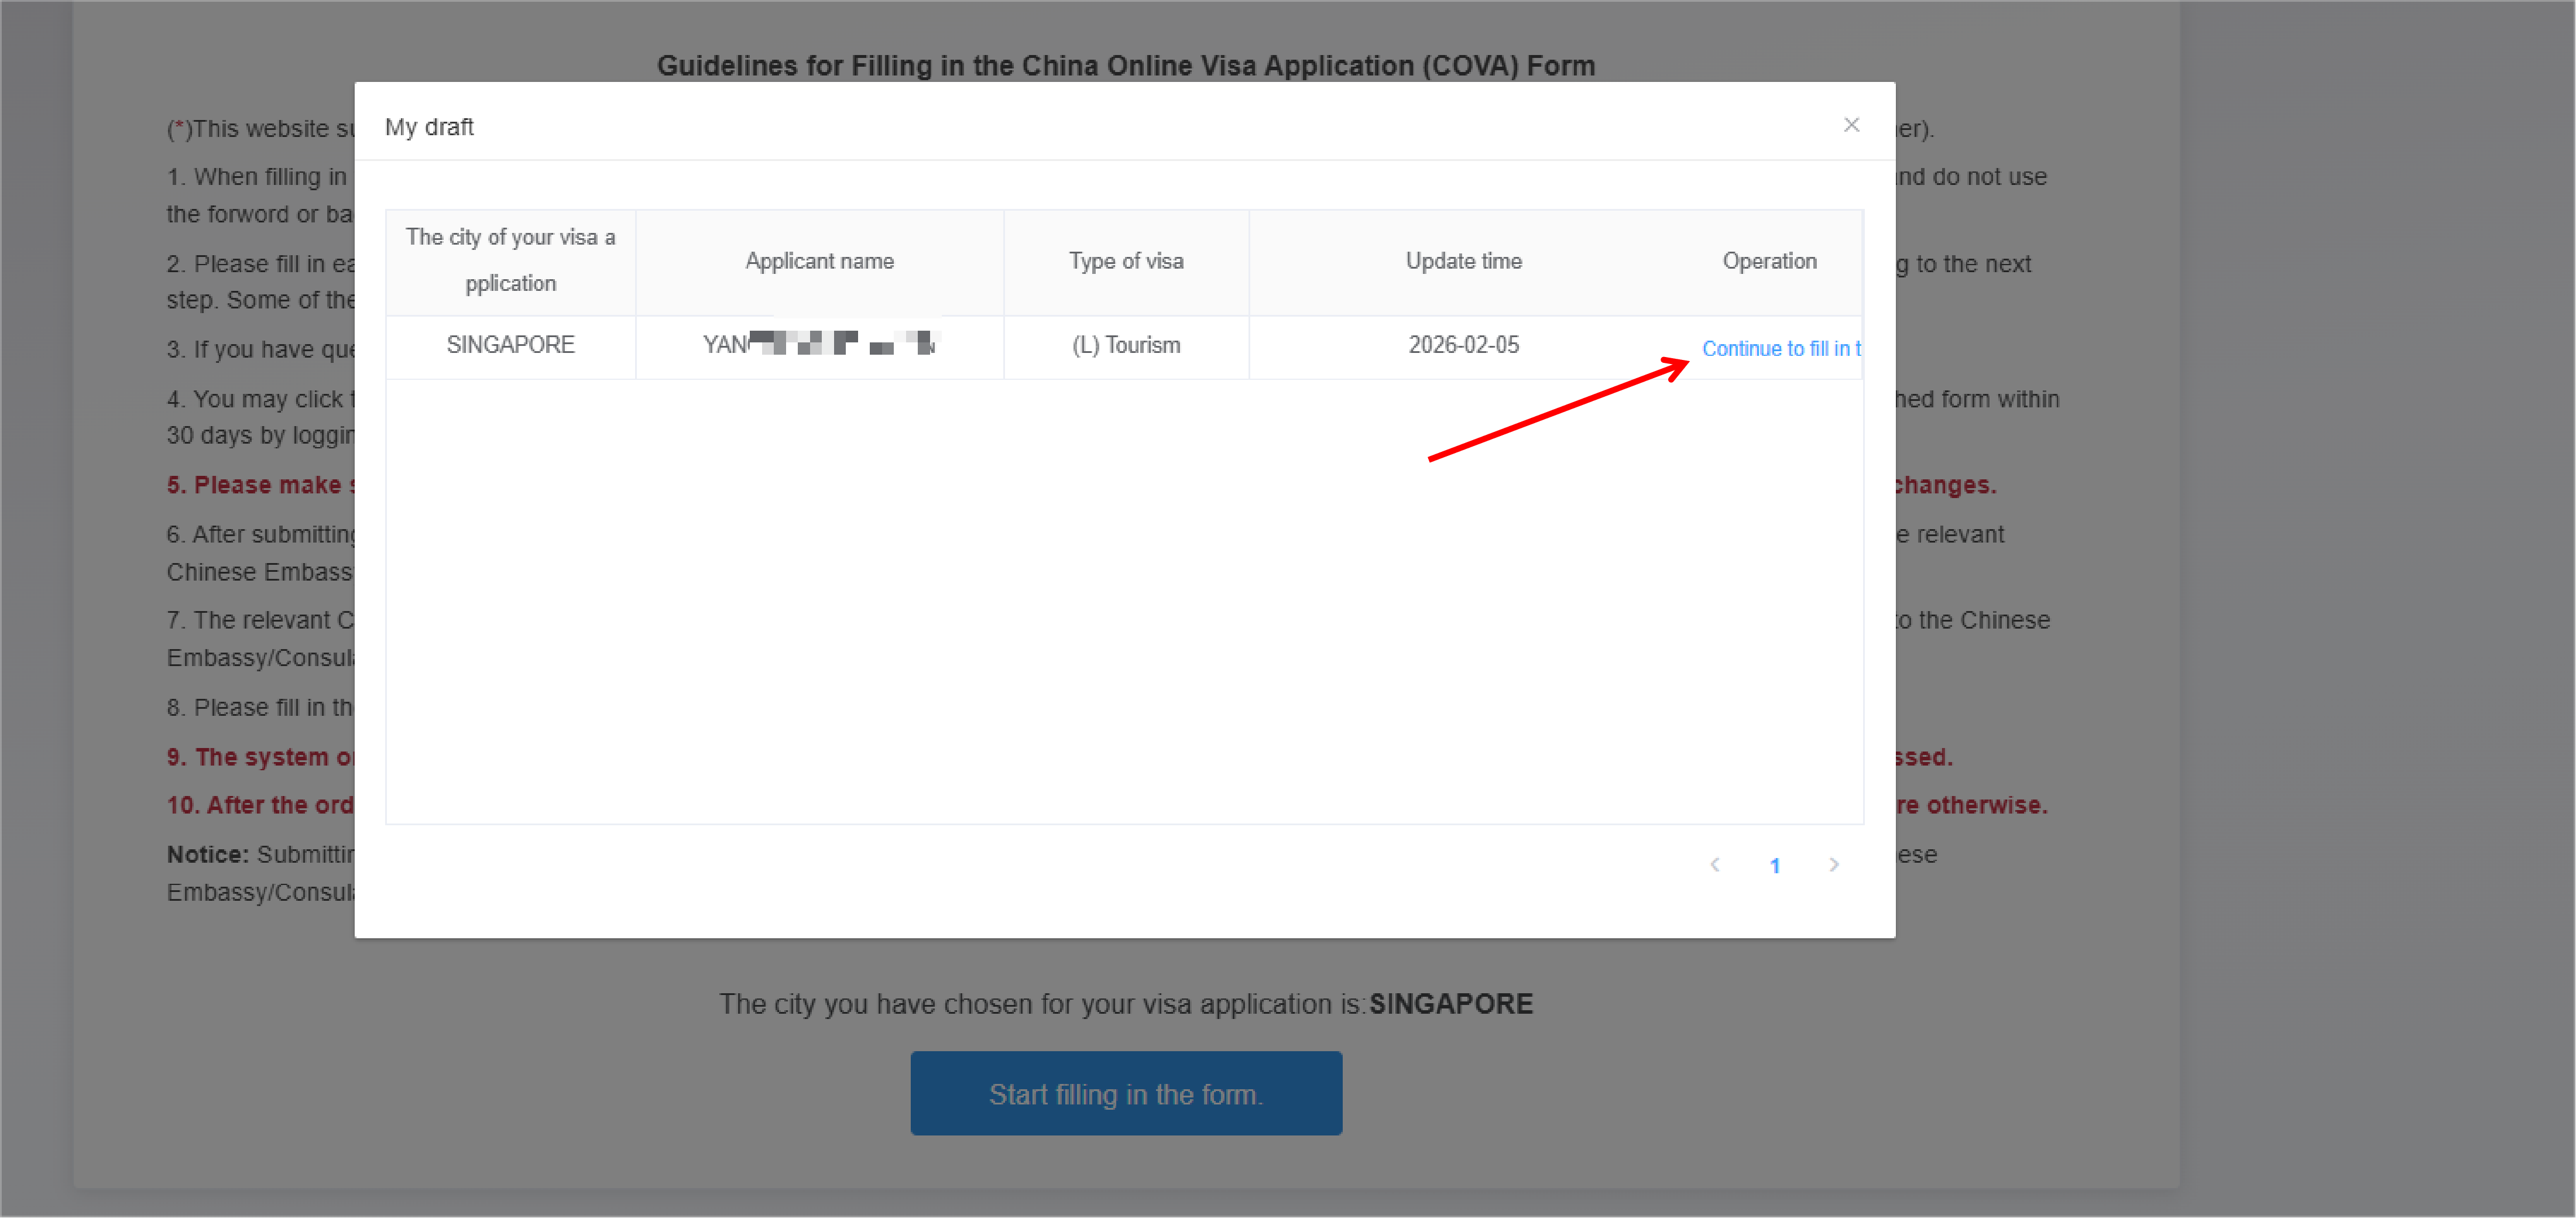Click the bold Notice label text
This screenshot has height=1218, width=2576.
tap(207, 855)
